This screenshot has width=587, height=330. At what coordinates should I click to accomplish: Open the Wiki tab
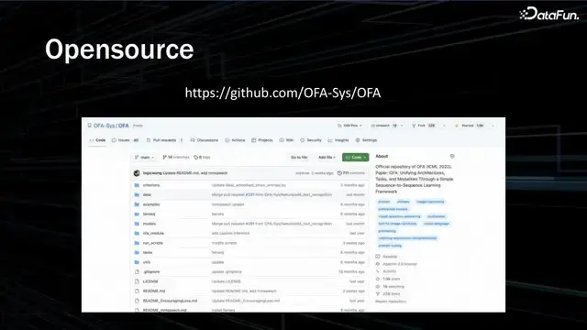click(286, 140)
